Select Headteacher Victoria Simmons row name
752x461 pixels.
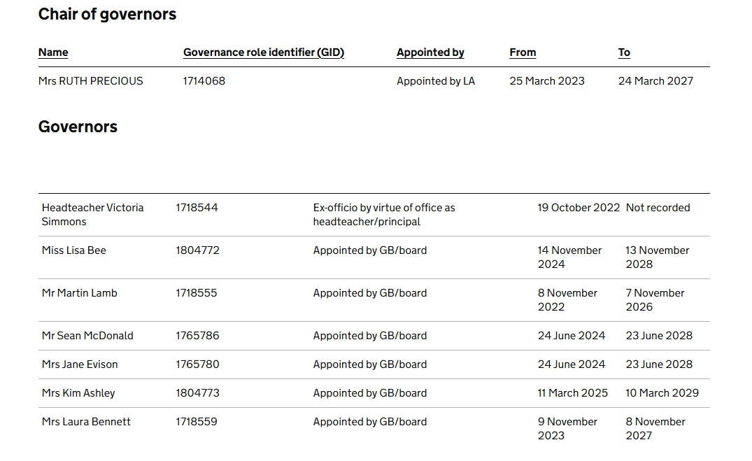[x=92, y=215]
